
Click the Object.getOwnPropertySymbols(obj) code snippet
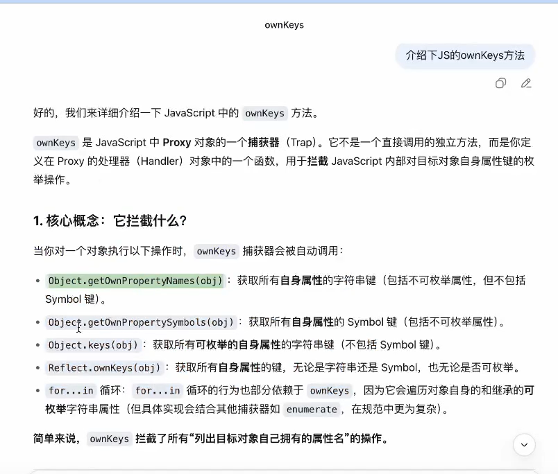[x=141, y=322]
